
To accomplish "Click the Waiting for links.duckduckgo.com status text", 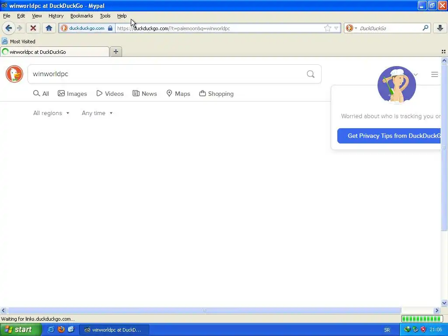I will 38,319.
